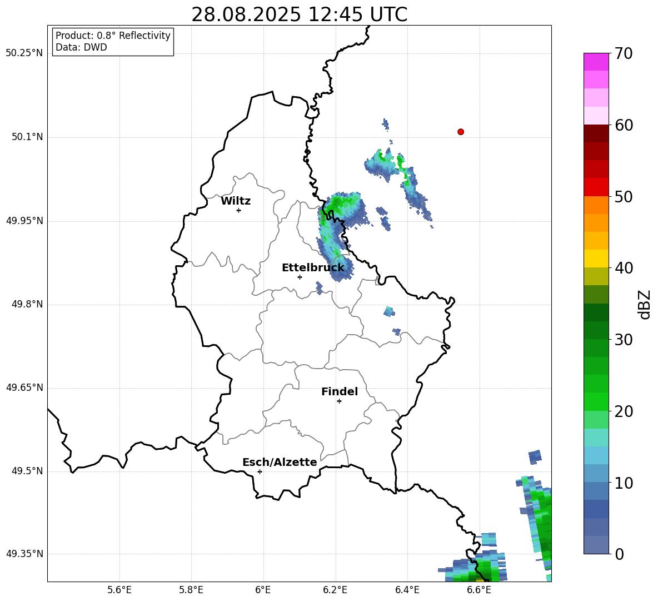This screenshot has height=601, width=658.
Task: Click the 70 label on the colorbar
Action: coord(623,53)
